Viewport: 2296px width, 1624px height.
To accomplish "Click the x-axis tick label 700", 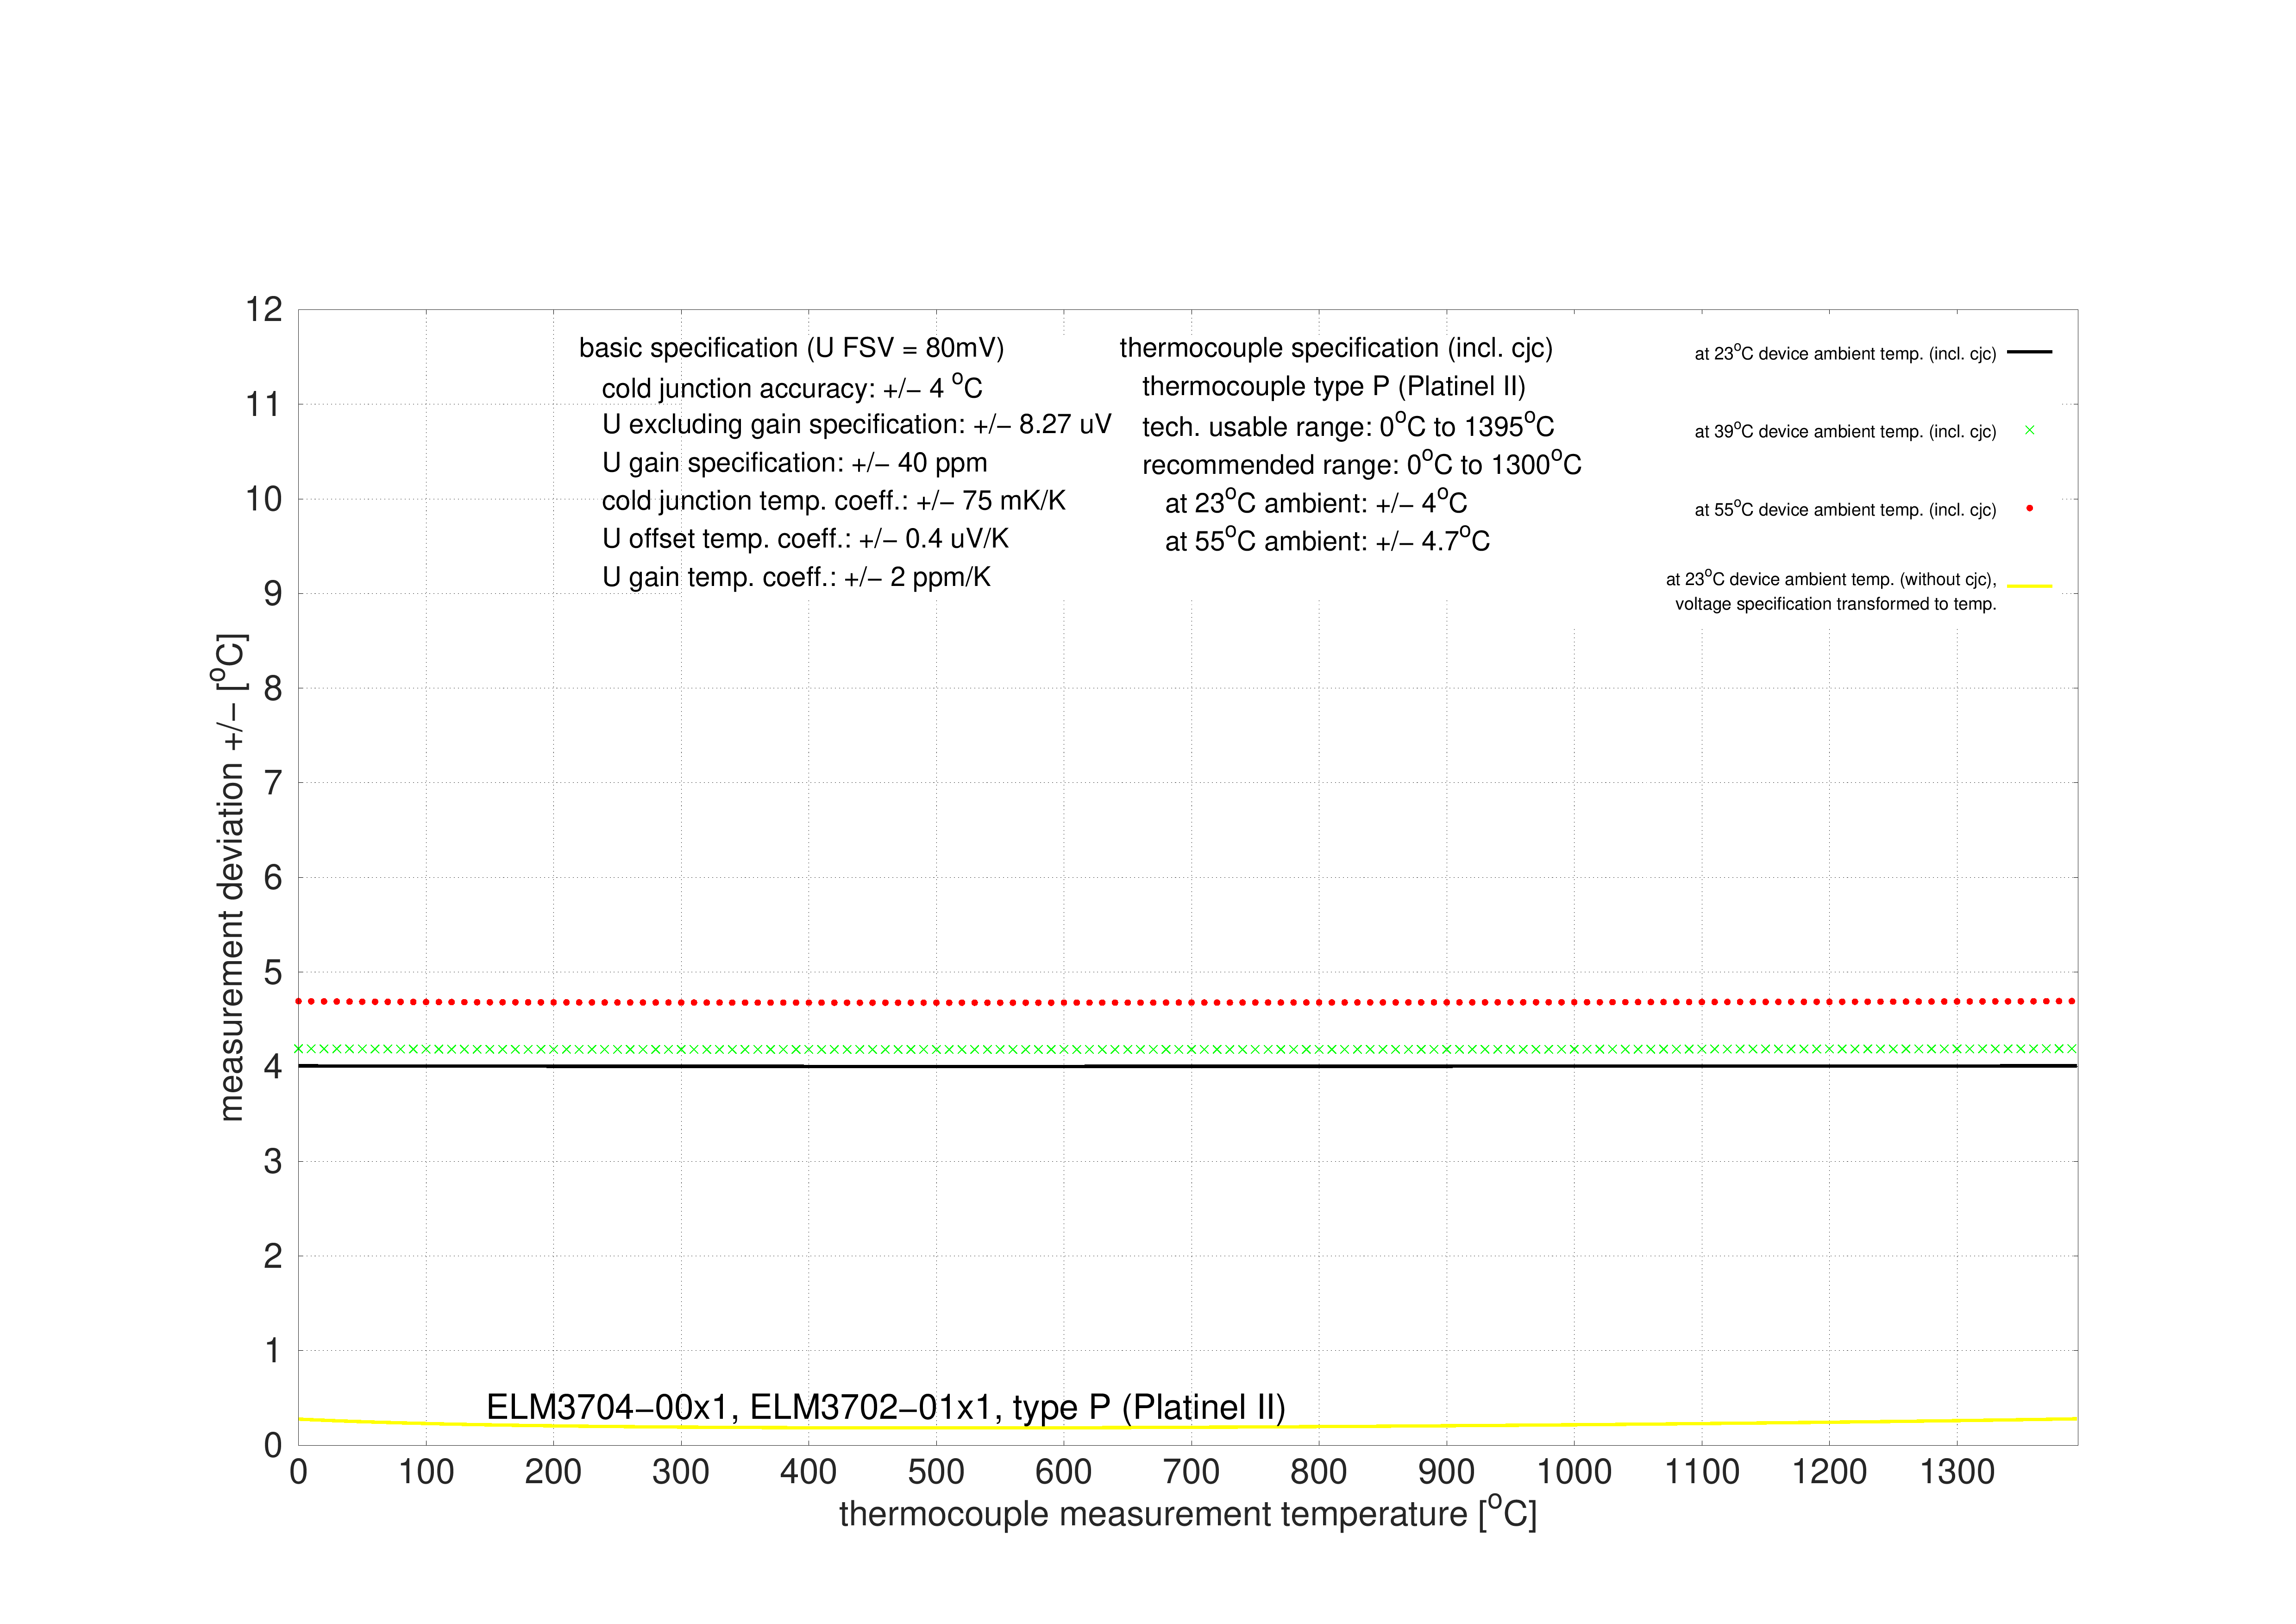I will (x=1191, y=1472).
